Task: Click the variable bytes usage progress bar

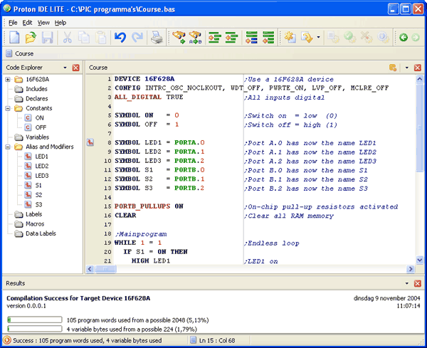Action: point(35,329)
